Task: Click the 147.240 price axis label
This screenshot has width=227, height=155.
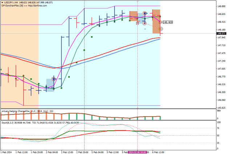Action: click(222, 61)
